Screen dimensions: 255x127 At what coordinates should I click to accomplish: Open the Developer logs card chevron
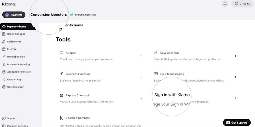235,56
